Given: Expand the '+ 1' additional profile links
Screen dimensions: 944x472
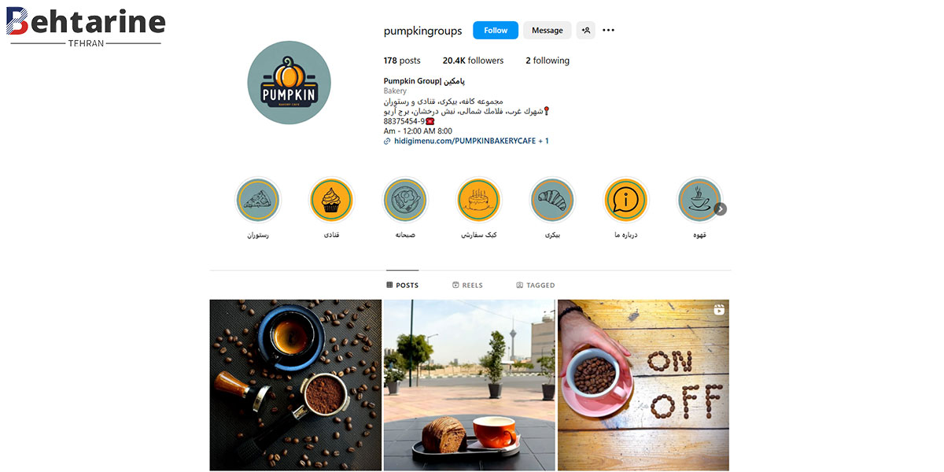Looking at the screenshot, I should (x=544, y=141).
